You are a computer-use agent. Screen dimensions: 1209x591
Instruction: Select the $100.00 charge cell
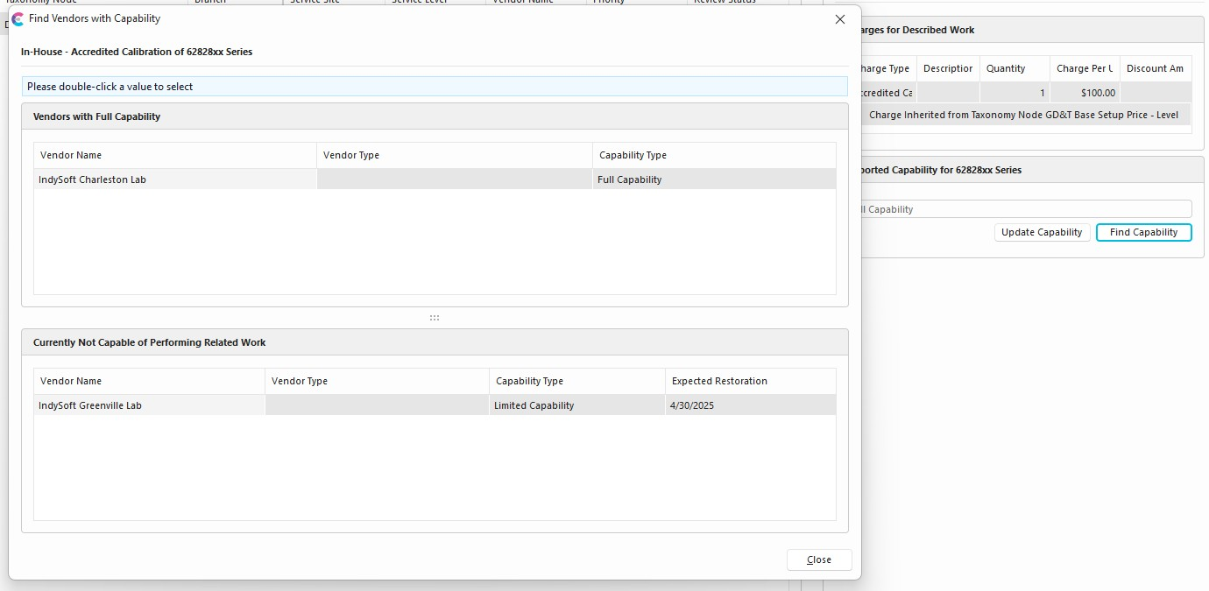(1085, 93)
